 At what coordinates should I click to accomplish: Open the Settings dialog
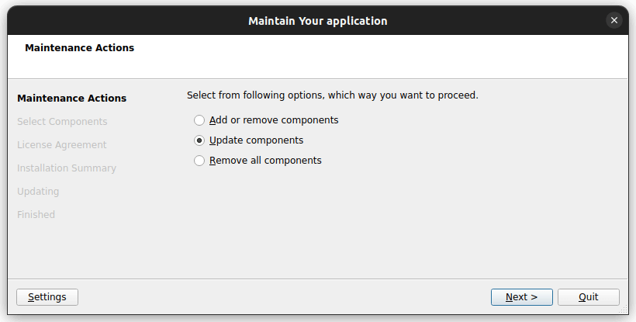pos(47,297)
